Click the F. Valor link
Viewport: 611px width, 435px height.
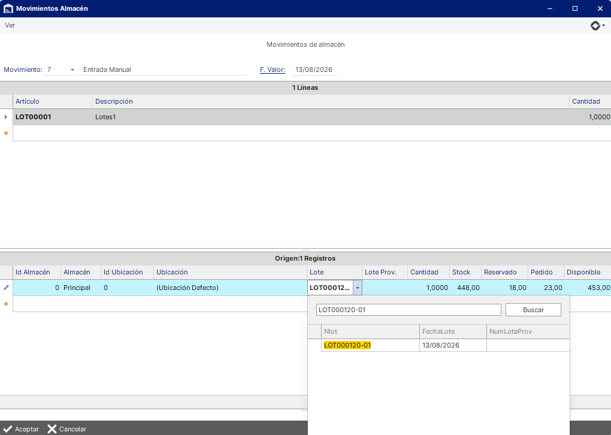(x=273, y=70)
